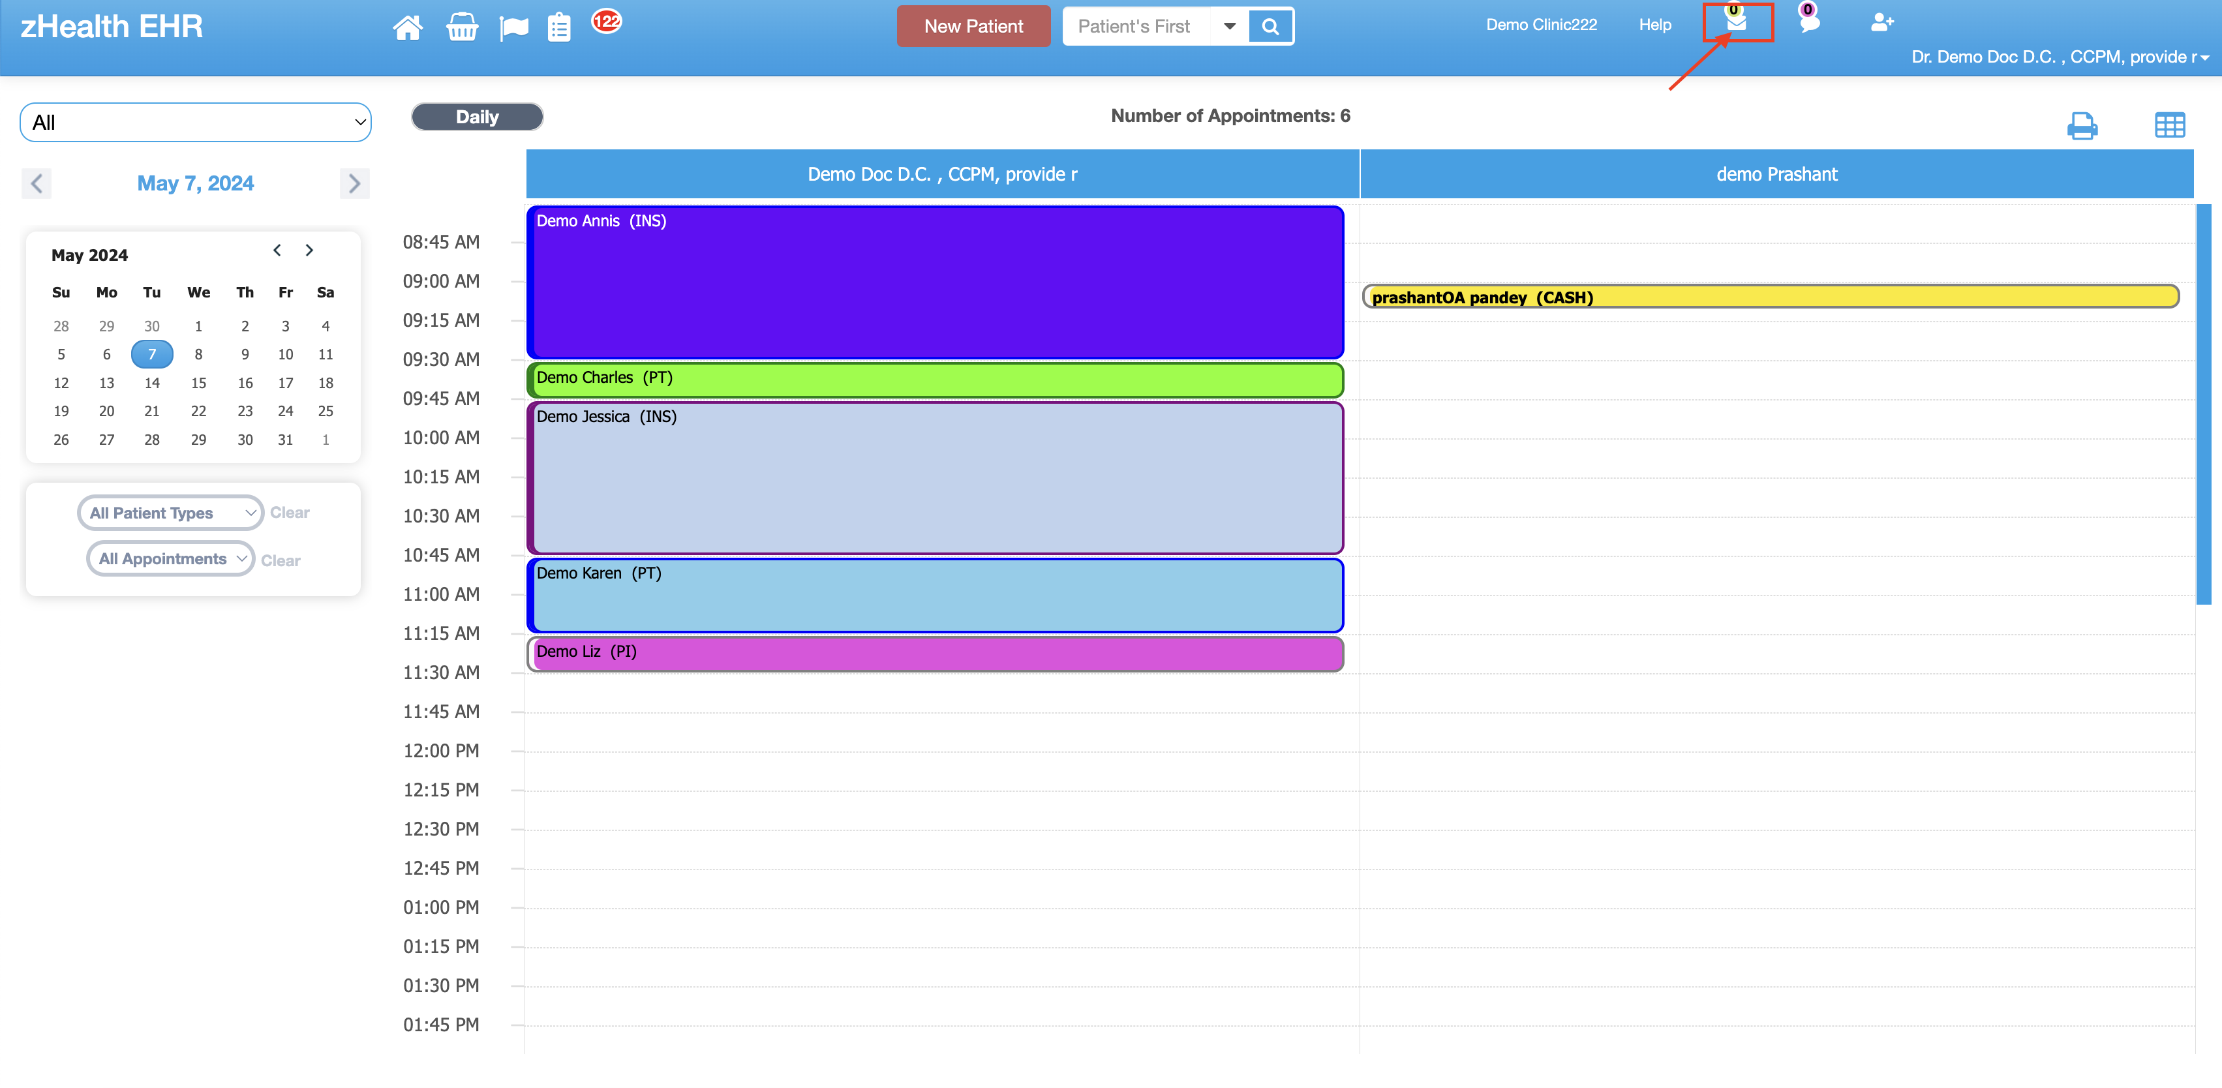Image resolution: width=2222 pixels, height=1088 pixels.
Task: Select May 31 in mini calendar
Action: [286, 440]
